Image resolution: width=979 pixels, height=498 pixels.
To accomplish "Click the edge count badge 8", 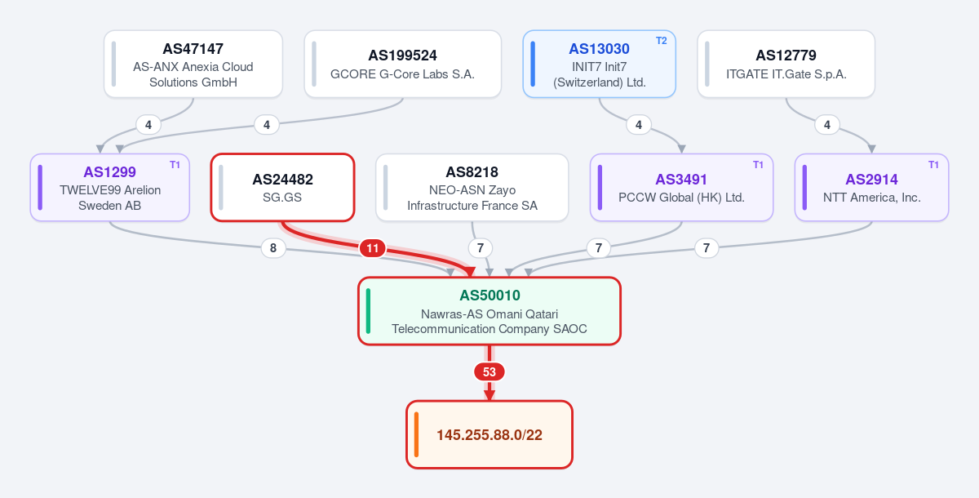I will pos(273,248).
